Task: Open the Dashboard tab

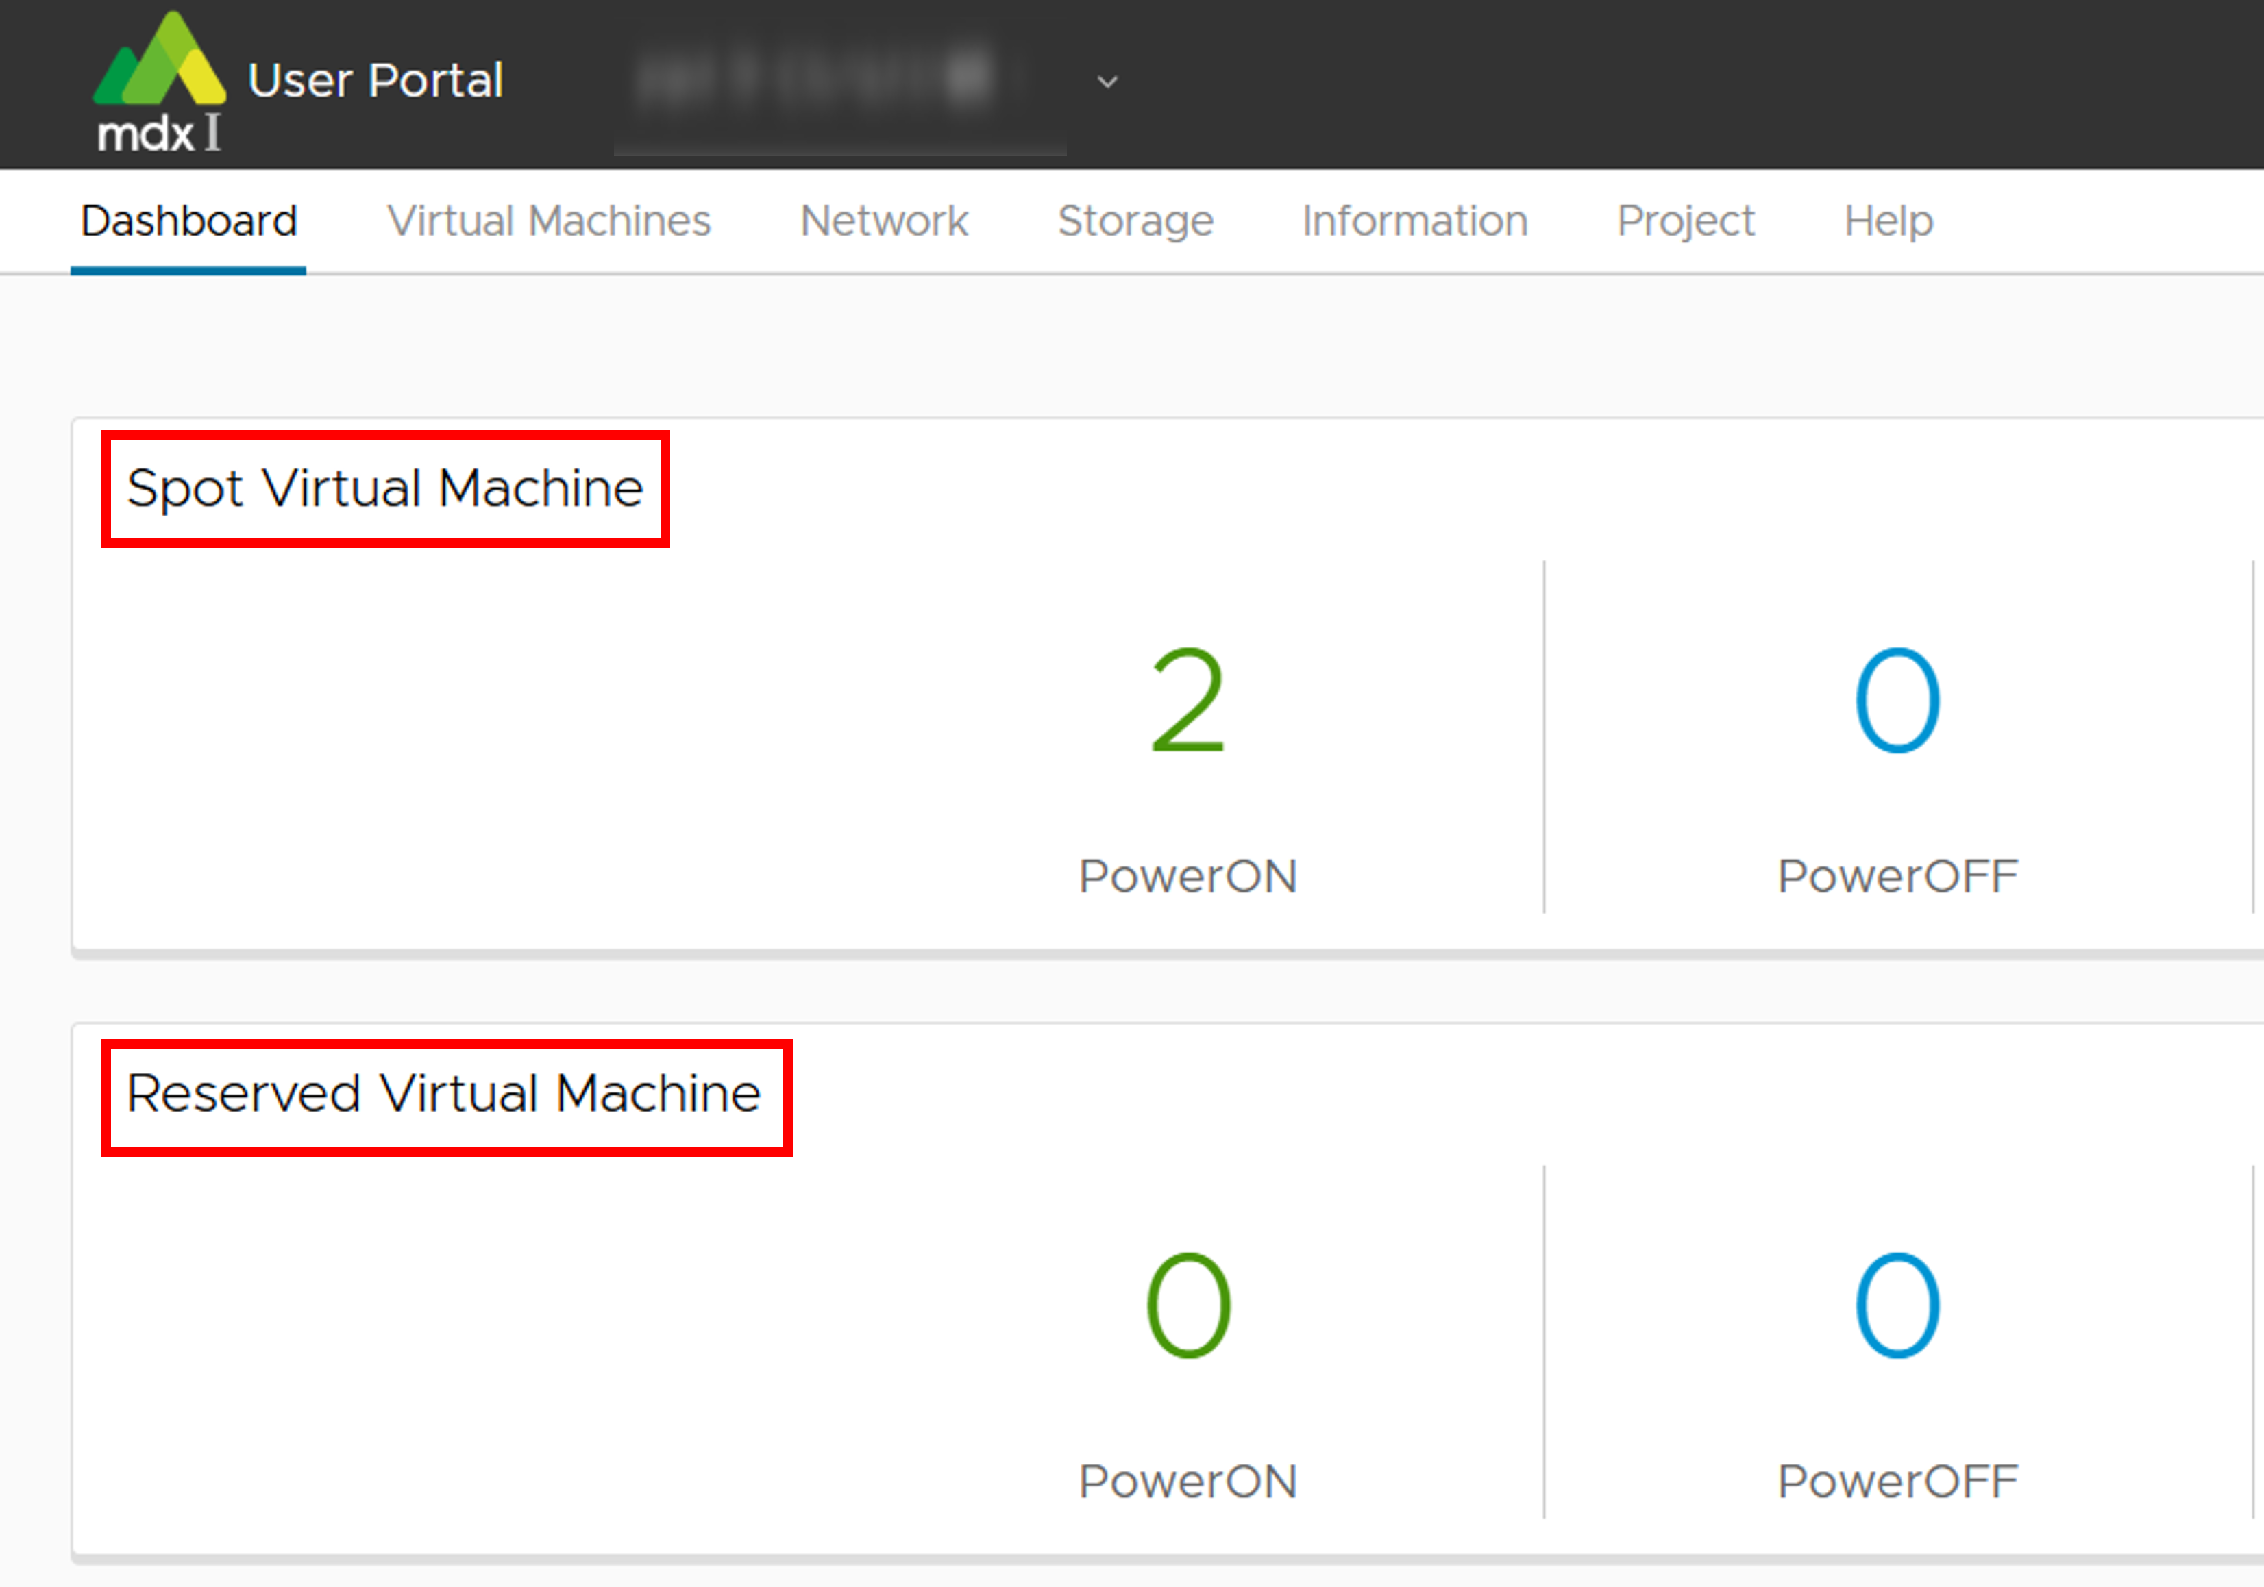Action: (x=188, y=221)
